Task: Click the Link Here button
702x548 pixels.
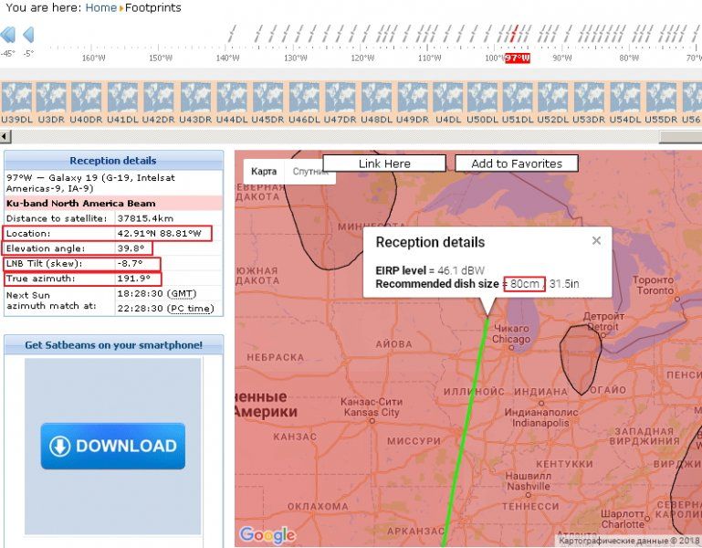Action: point(384,163)
